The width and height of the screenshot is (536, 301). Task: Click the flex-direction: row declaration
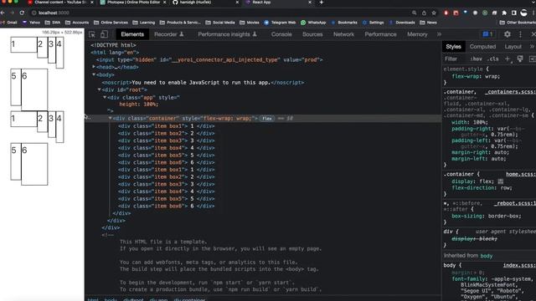[482, 187]
